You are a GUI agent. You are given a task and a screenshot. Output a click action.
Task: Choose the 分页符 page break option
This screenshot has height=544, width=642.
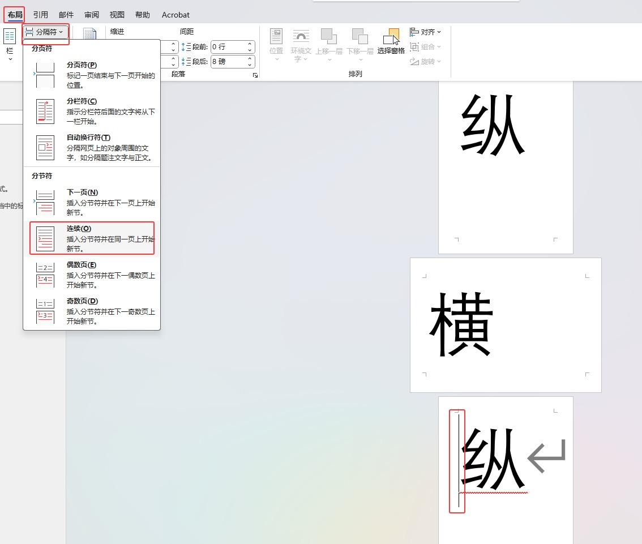[x=92, y=74]
